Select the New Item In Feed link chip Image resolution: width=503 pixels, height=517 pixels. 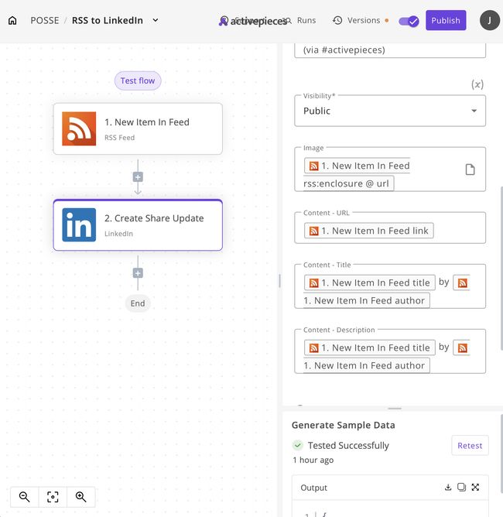pos(369,231)
